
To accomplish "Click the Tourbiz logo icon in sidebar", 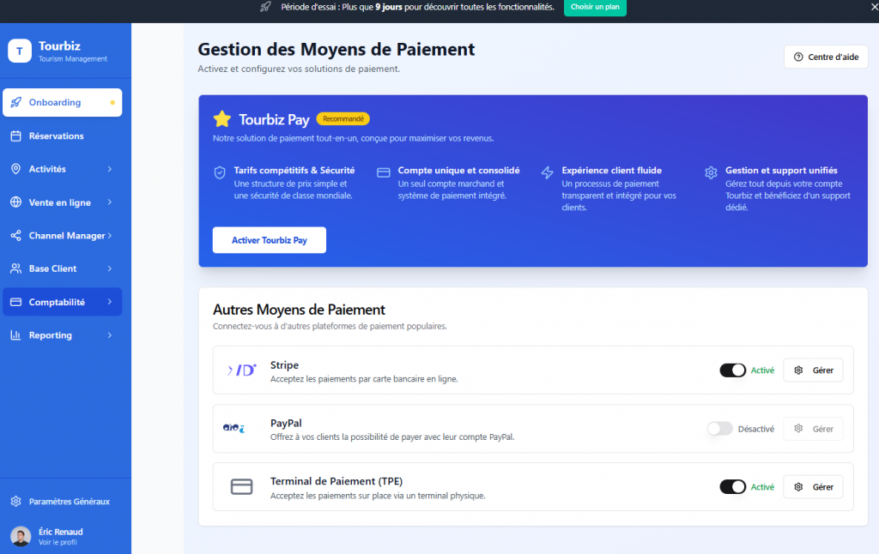I will [20, 51].
